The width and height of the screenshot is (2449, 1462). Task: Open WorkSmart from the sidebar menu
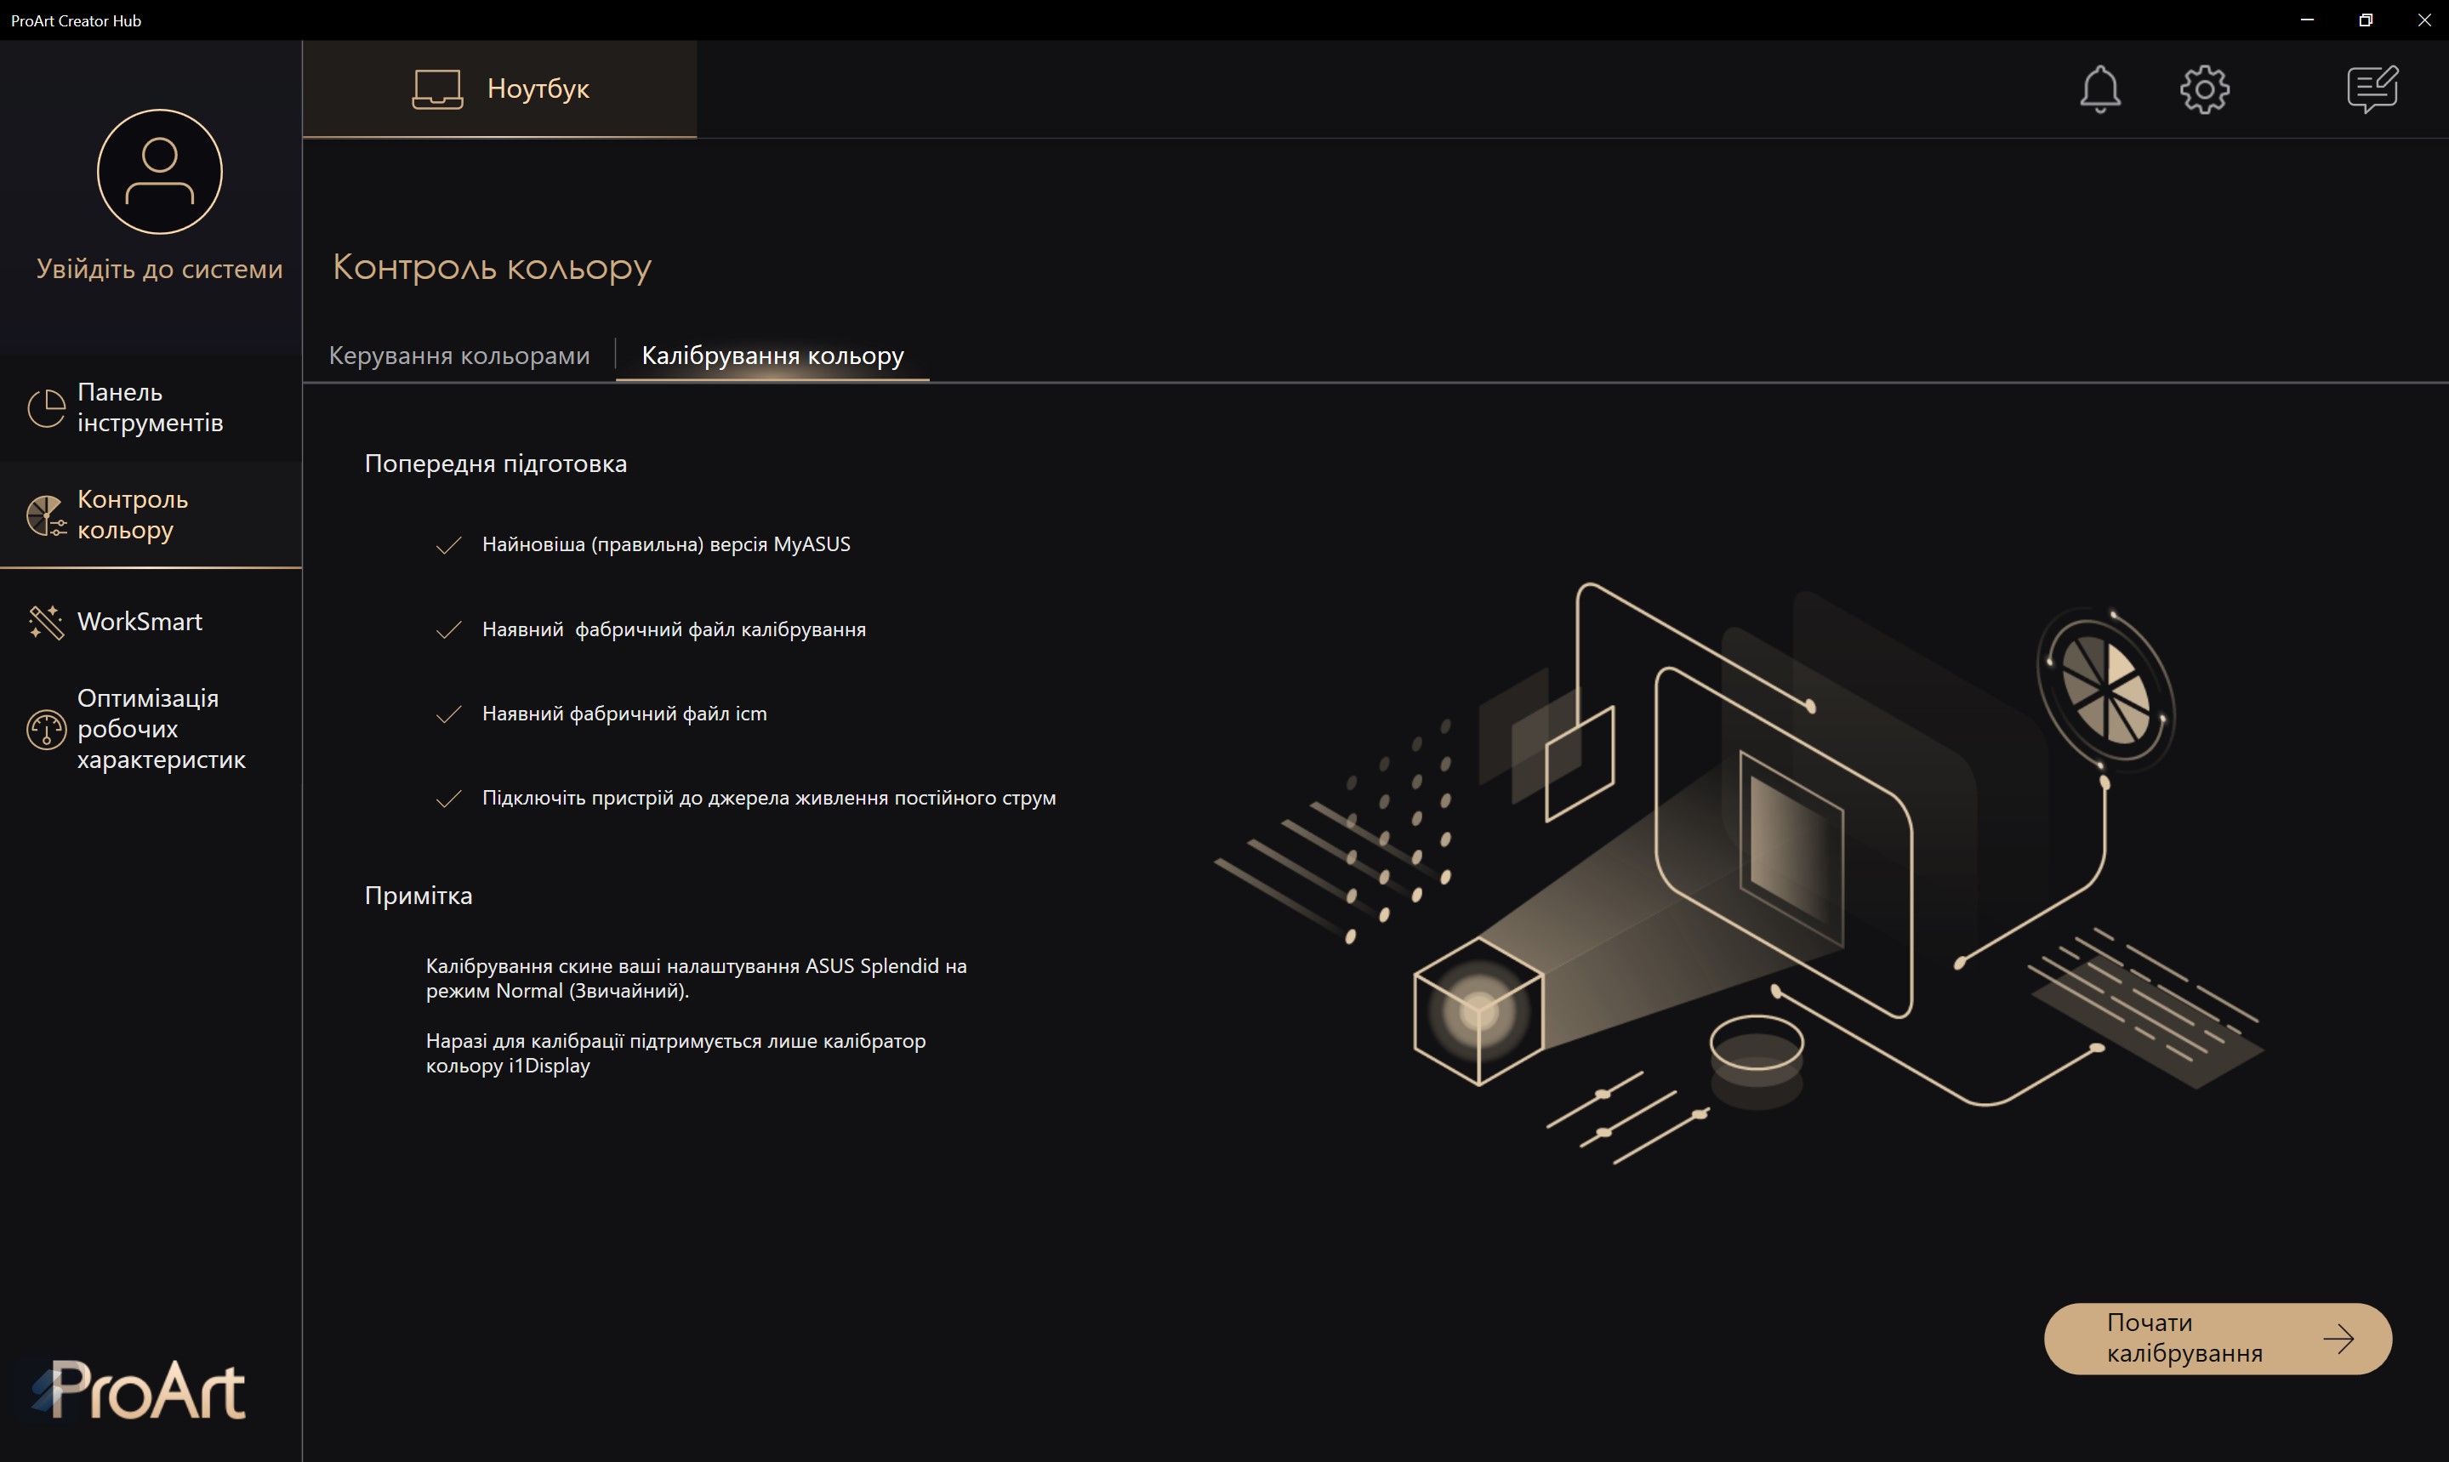(x=140, y=622)
